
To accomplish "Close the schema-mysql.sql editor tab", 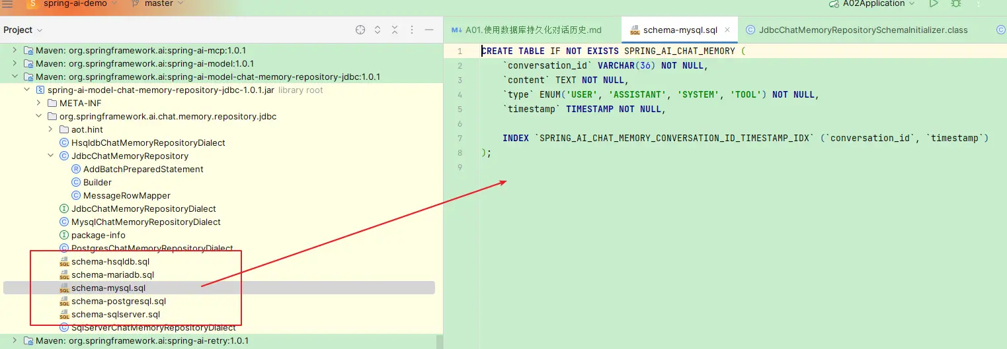I will [x=727, y=30].
